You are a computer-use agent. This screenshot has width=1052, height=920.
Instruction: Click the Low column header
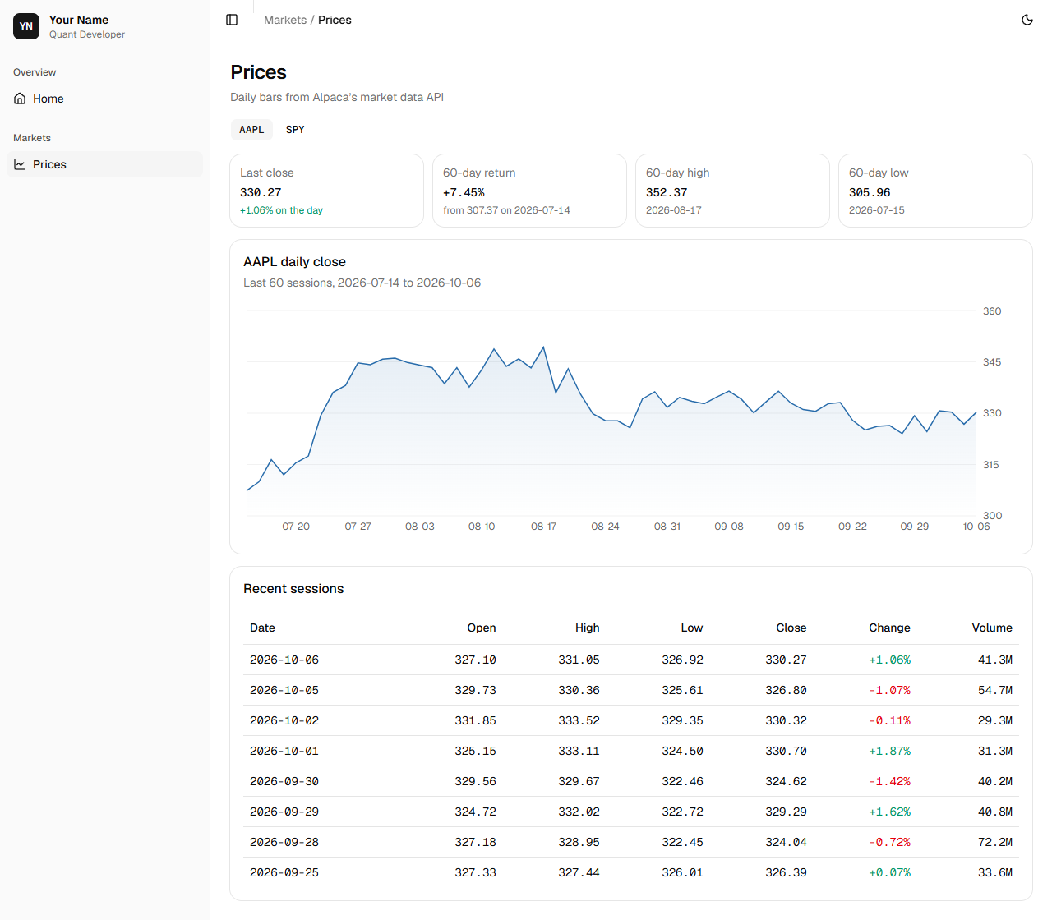[692, 628]
